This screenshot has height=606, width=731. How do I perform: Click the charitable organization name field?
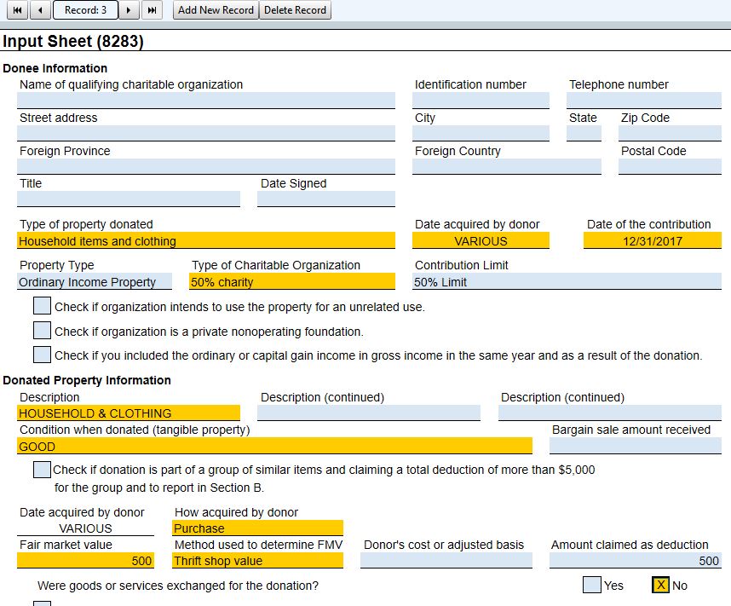(x=206, y=101)
